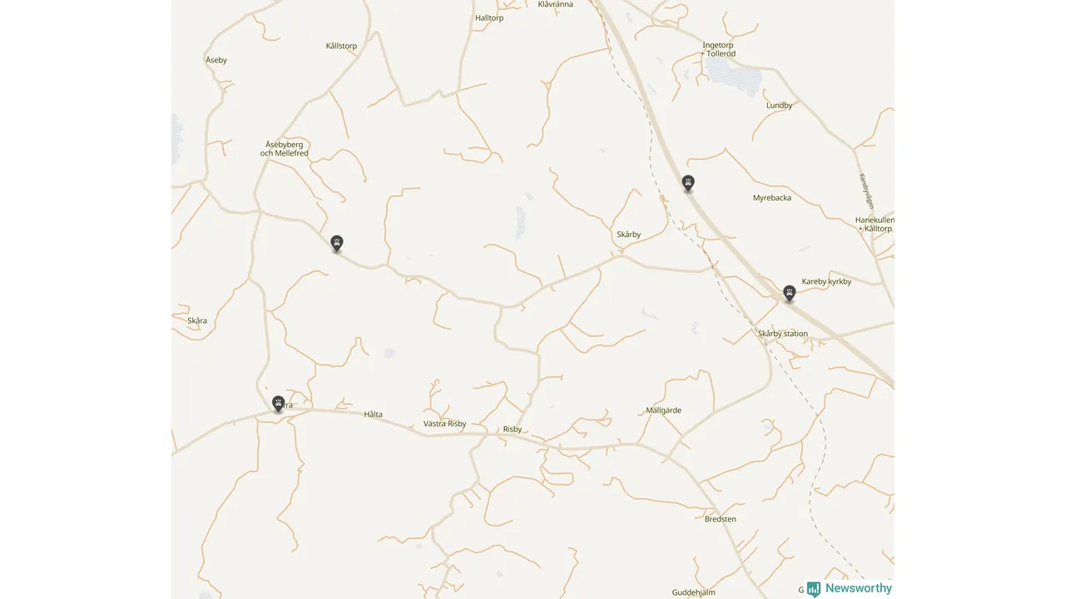Select the Mällgärde place label

click(664, 410)
